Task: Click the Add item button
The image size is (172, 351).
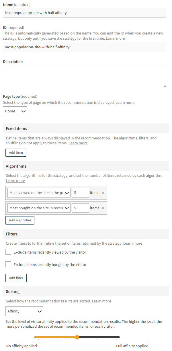Action: tap(16, 152)
